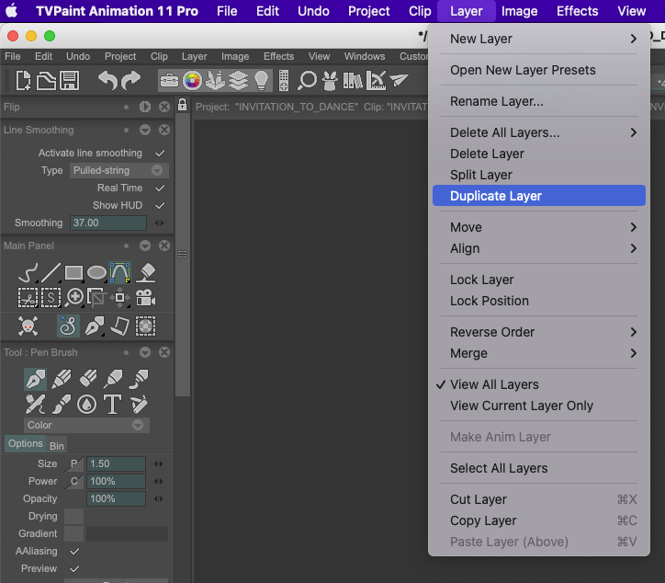This screenshot has width=665, height=583.
Task: Expand the Move submenu
Action: [x=539, y=227]
